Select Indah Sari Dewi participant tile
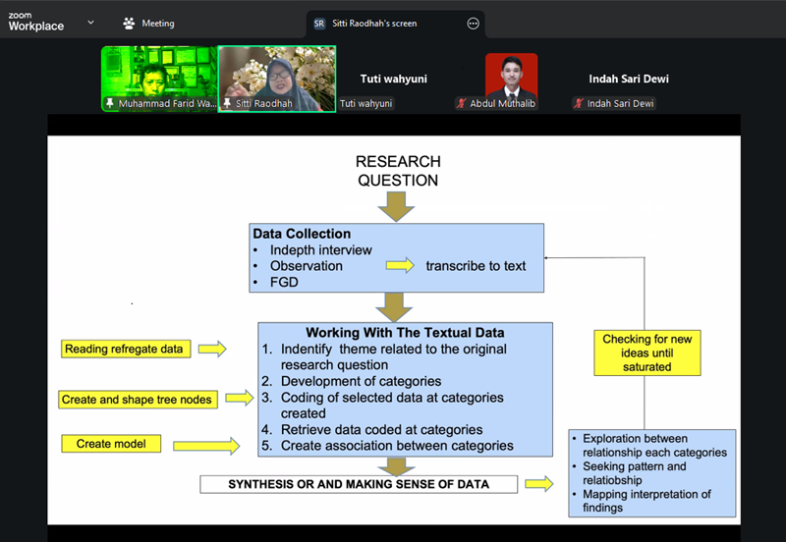 [x=629, y=79]
